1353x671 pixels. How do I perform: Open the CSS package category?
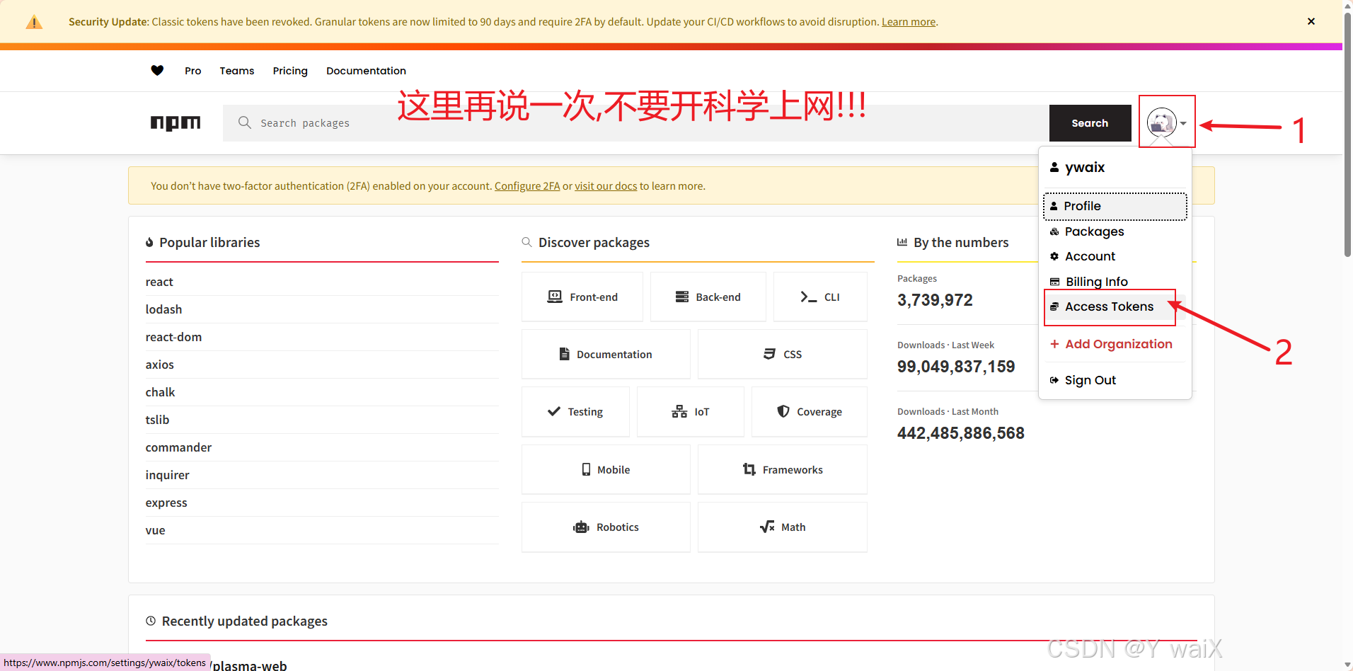[783, 355]
